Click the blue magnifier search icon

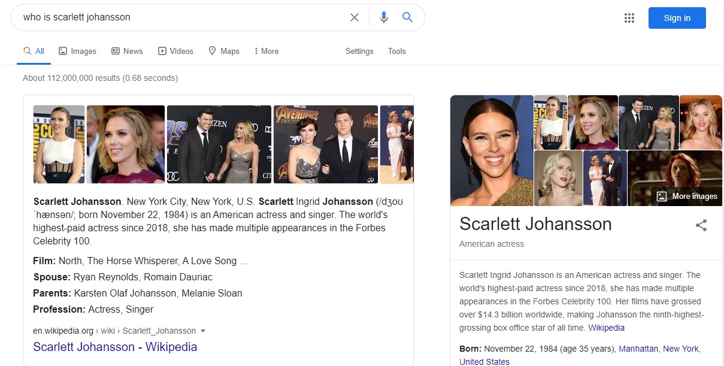tap(408, 17)
